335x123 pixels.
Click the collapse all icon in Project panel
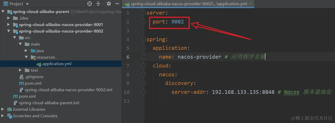click(98, 4)
